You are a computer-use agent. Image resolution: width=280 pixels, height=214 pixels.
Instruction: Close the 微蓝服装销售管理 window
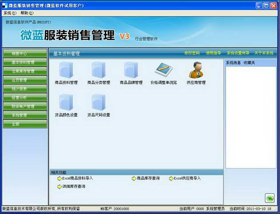(274, 6)
